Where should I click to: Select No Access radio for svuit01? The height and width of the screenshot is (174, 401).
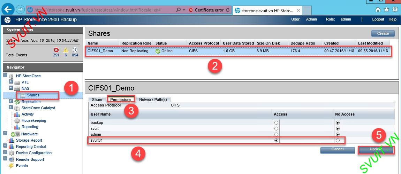pyautogui.click(x=338, y=140)
